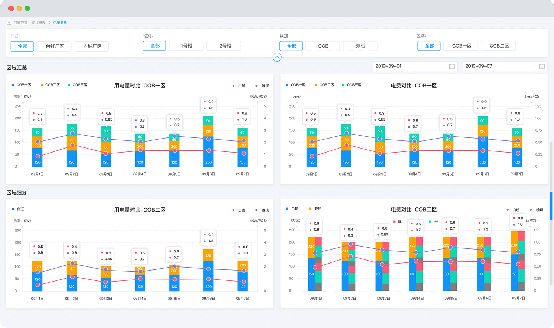The image size is (554, 328).
Task: Click 09月3日 axis label in 用电量对比-COB二区 chart
Action: (x=105, y=299)
